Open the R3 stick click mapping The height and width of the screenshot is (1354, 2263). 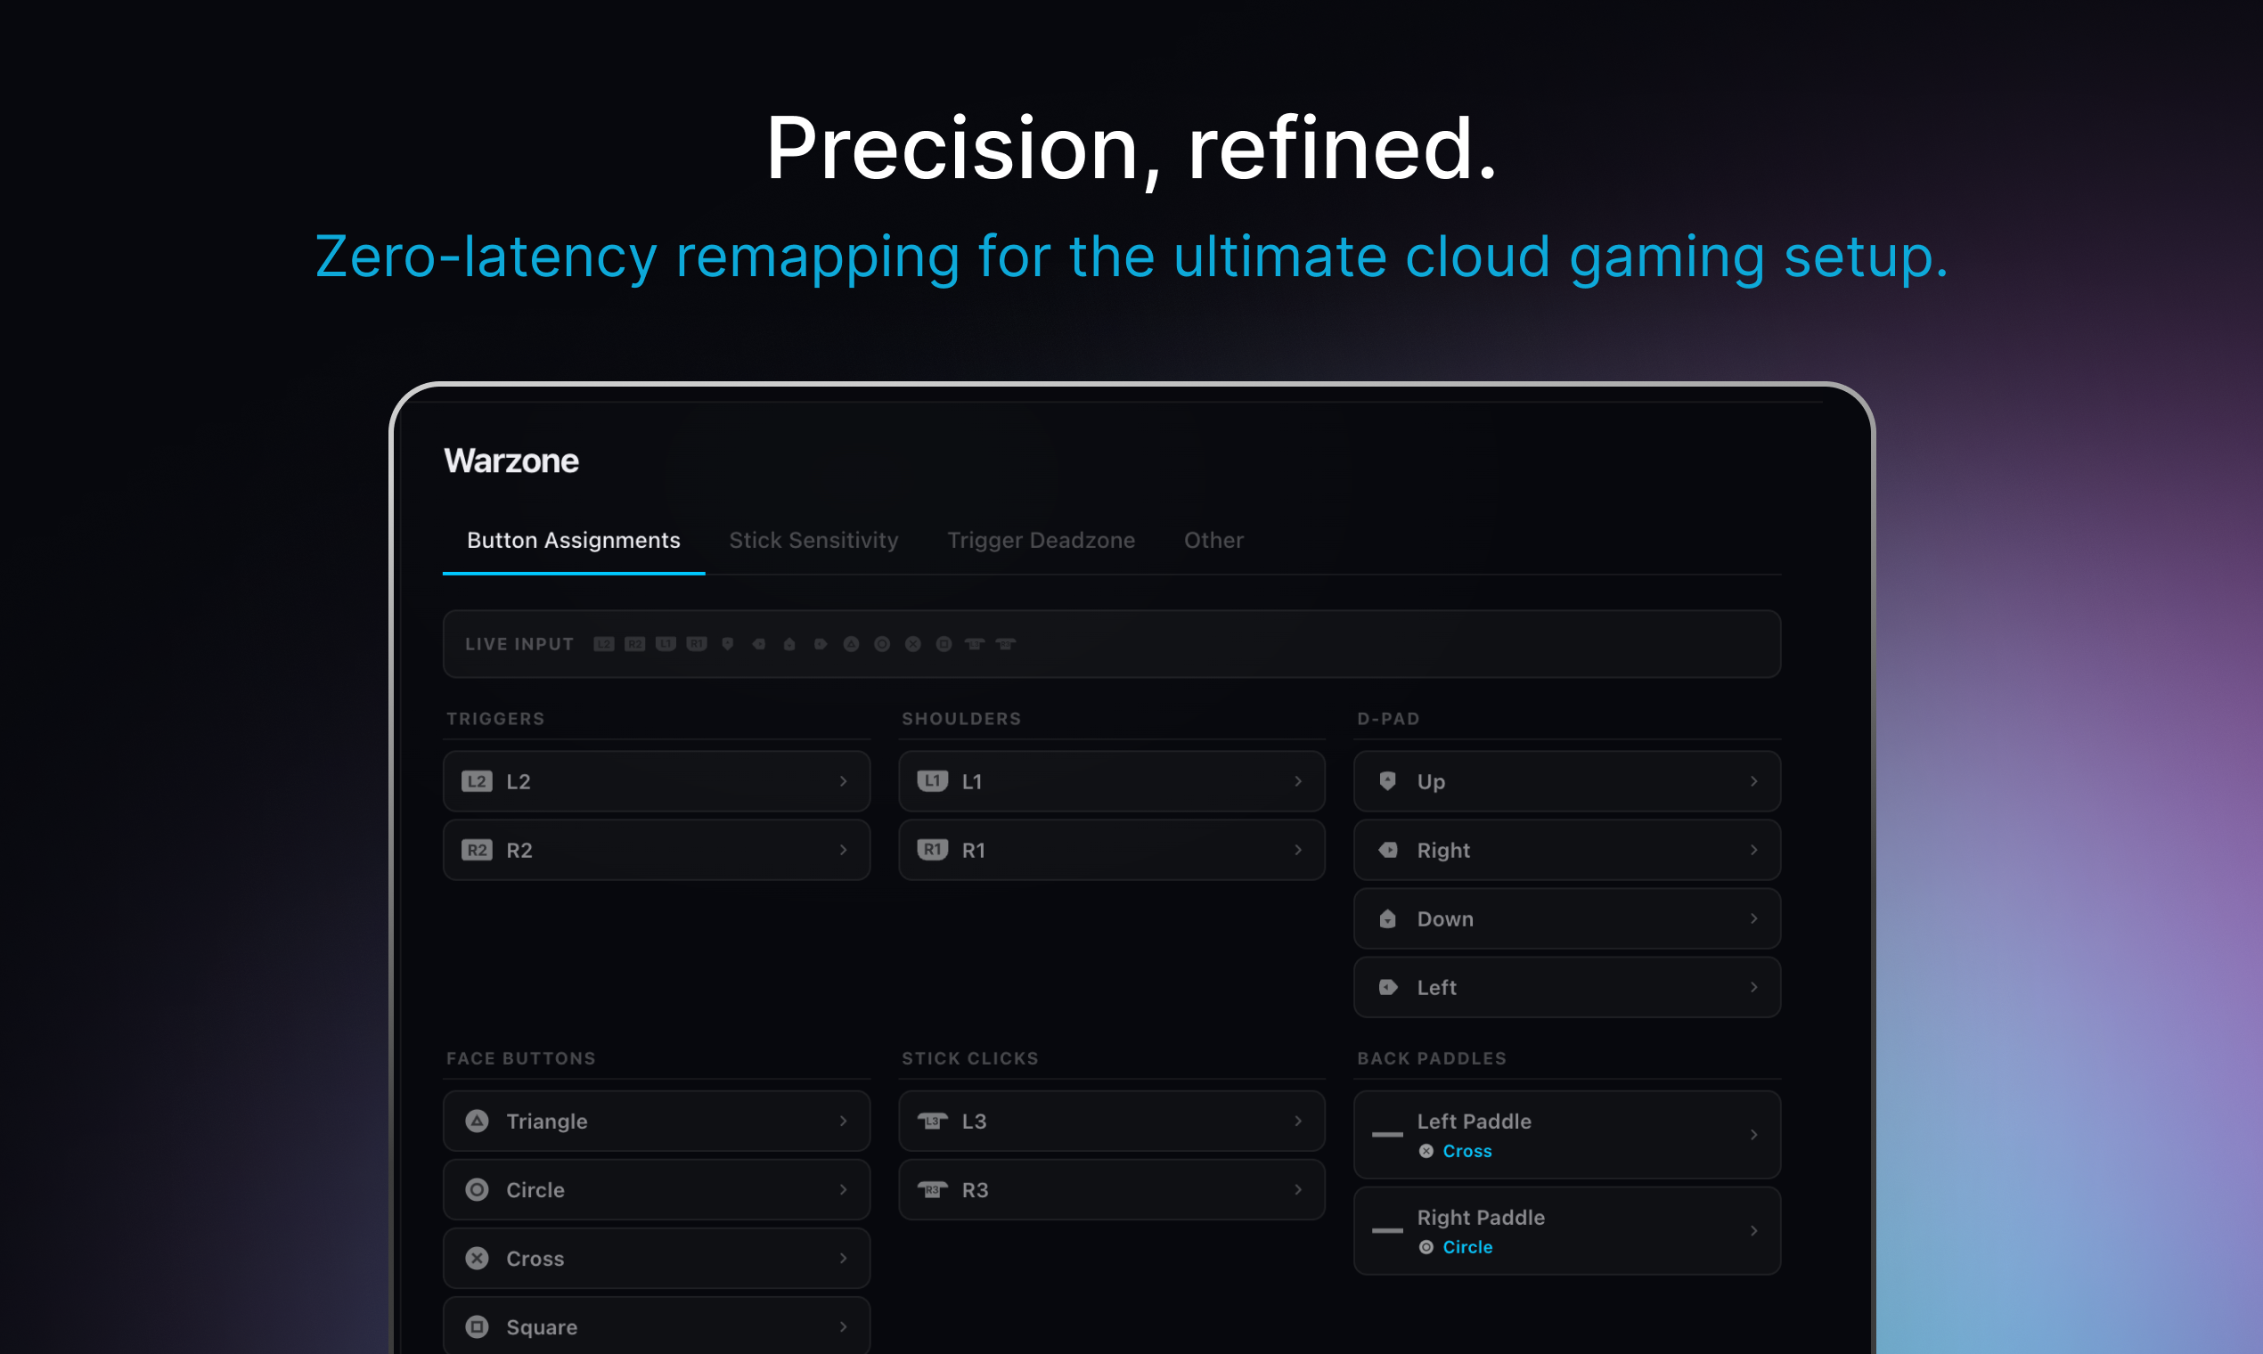tap(1111, 1190)
